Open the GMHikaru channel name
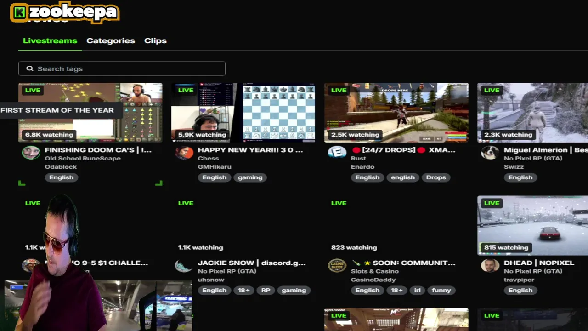The width and height of the screenshot is (588, 331). (x=215, y=166)
